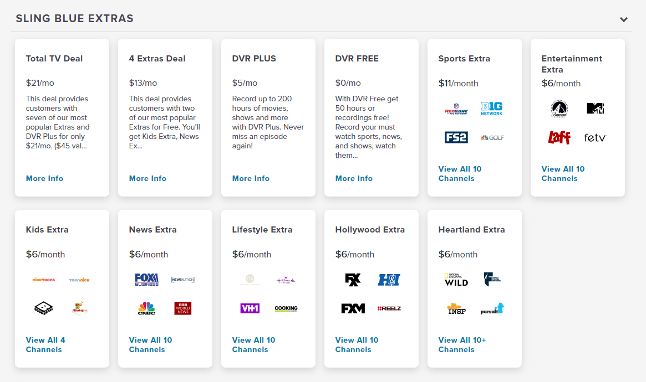This screenshot has width=646, height=382.
Task: View all 10+ channels in Heartland Extra
Action: pos(462,344)
